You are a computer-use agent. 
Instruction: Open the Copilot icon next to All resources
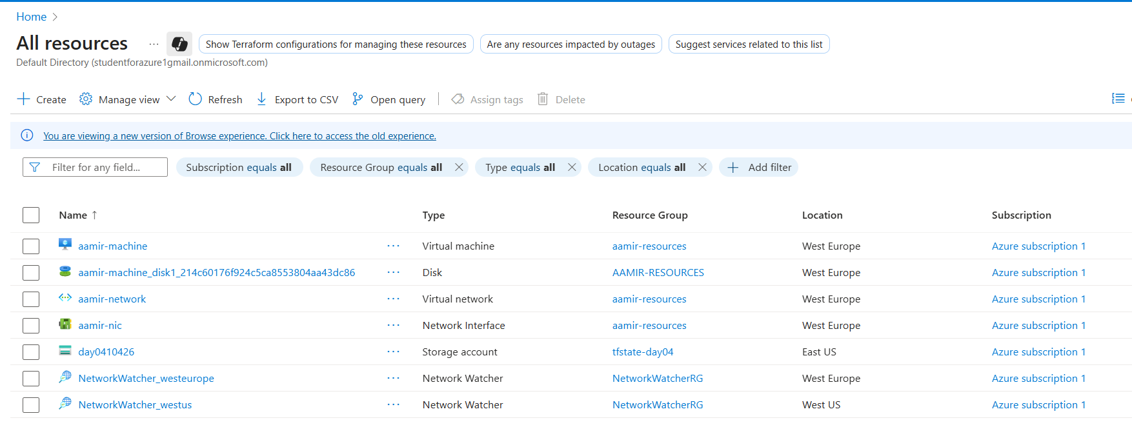click(179, 44)
